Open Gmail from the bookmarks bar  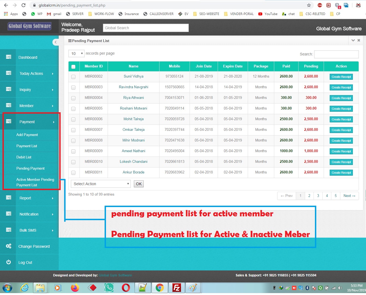pos(54,14)
